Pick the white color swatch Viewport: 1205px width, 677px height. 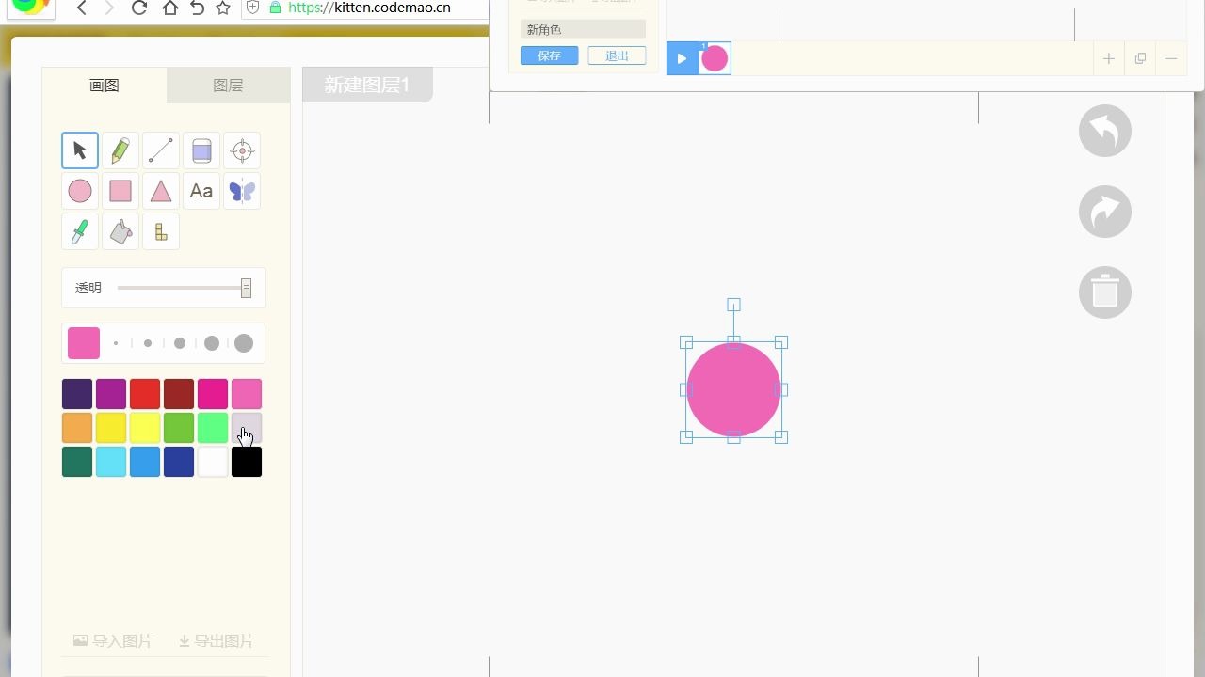[213, 462]
